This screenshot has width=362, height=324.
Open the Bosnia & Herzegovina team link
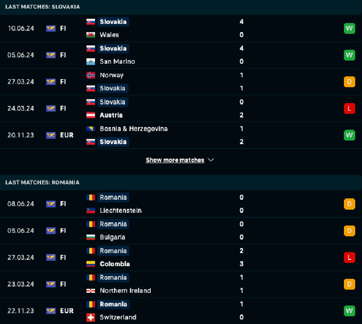(133, 129)
